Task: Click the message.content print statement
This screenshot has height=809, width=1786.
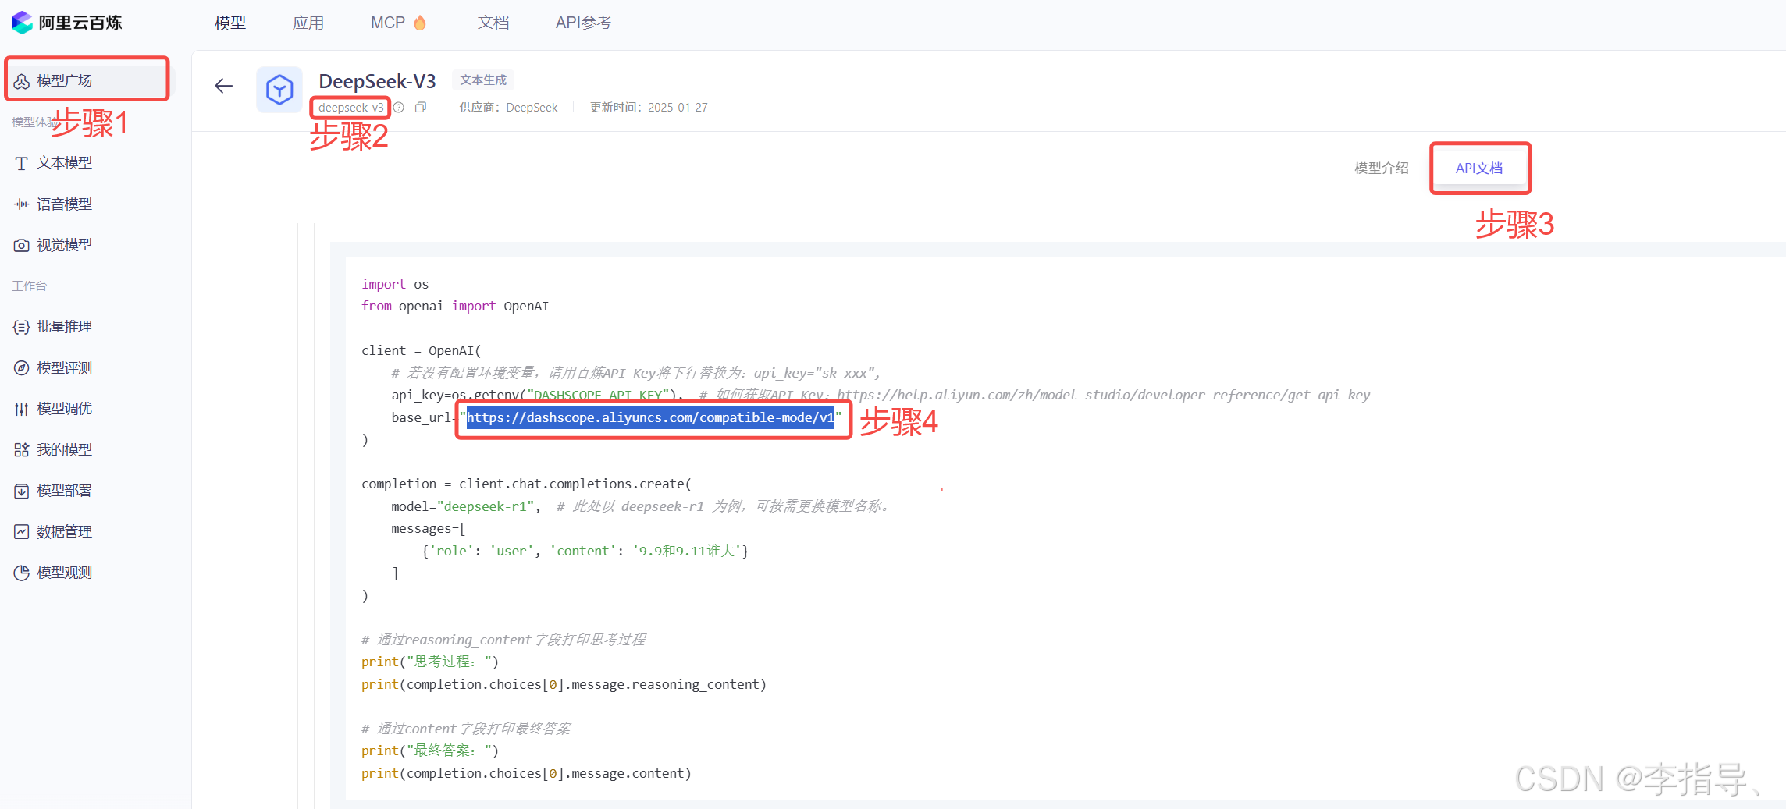Action: pos(526,773)
